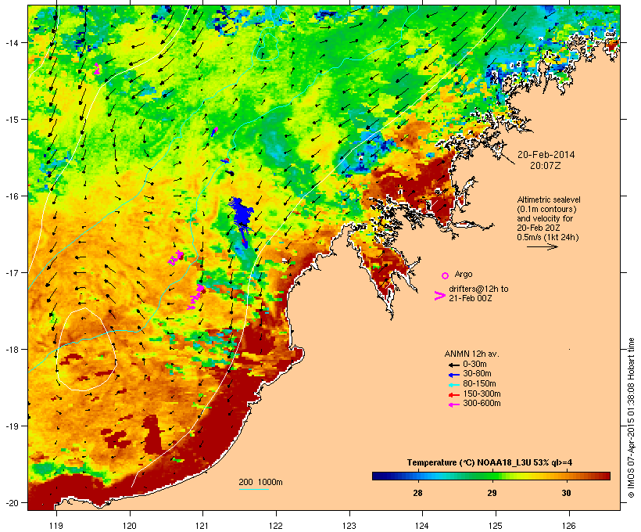Click the 122 longitude axis label
This screenshot has height=532, width=641.
point(276,526)
